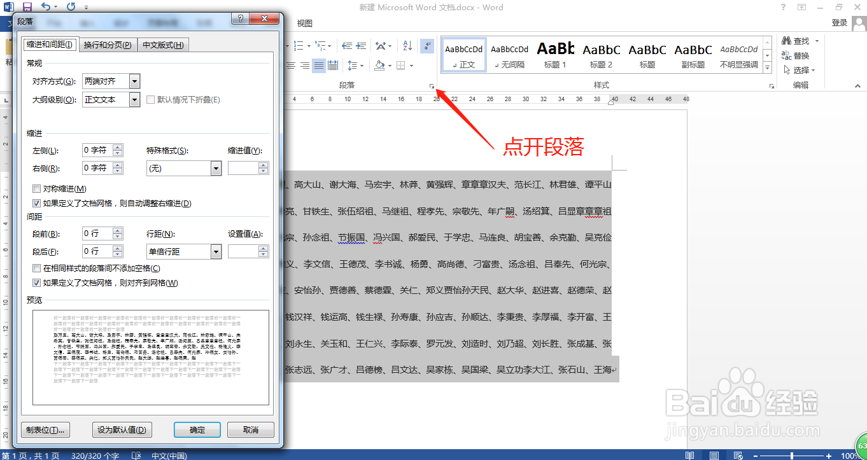Click the decrease indent icon
Screen dimensions: 867x460
pyautogui.click(x=347, y=45)
